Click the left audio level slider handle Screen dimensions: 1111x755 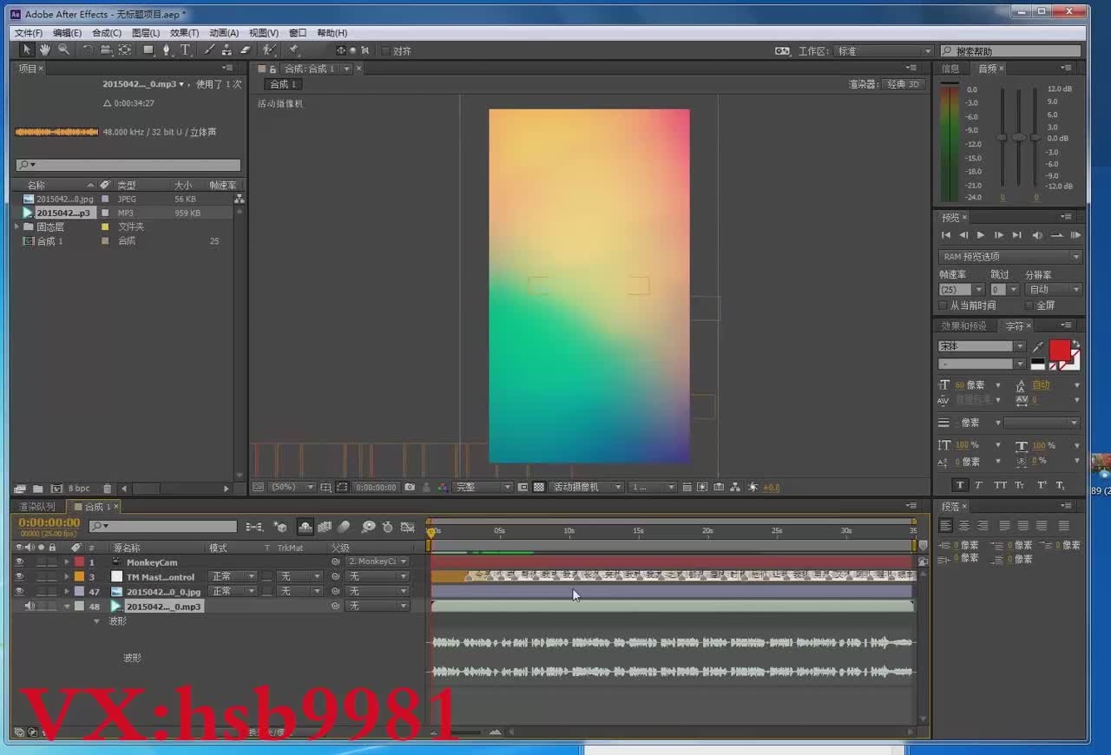click(x=1002, y=137)
